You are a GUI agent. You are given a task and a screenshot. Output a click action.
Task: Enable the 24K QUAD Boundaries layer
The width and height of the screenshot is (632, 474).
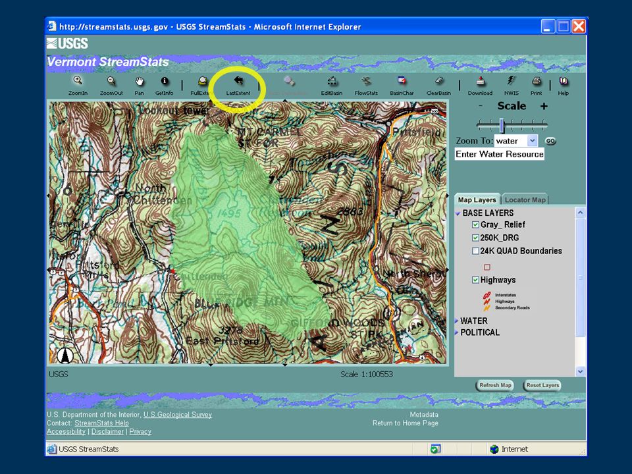tap(475, 251)
